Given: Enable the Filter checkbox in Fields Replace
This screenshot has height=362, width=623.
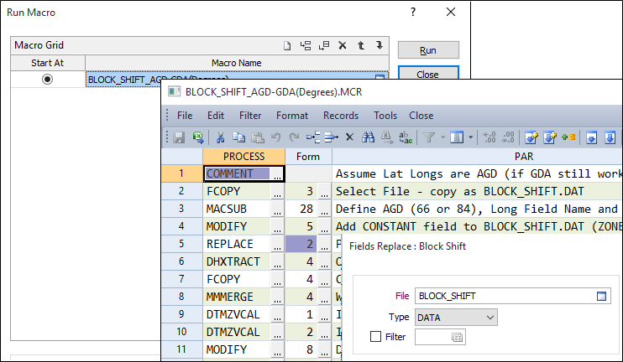Looking at the screenshot, I should (x=375, y=337).
